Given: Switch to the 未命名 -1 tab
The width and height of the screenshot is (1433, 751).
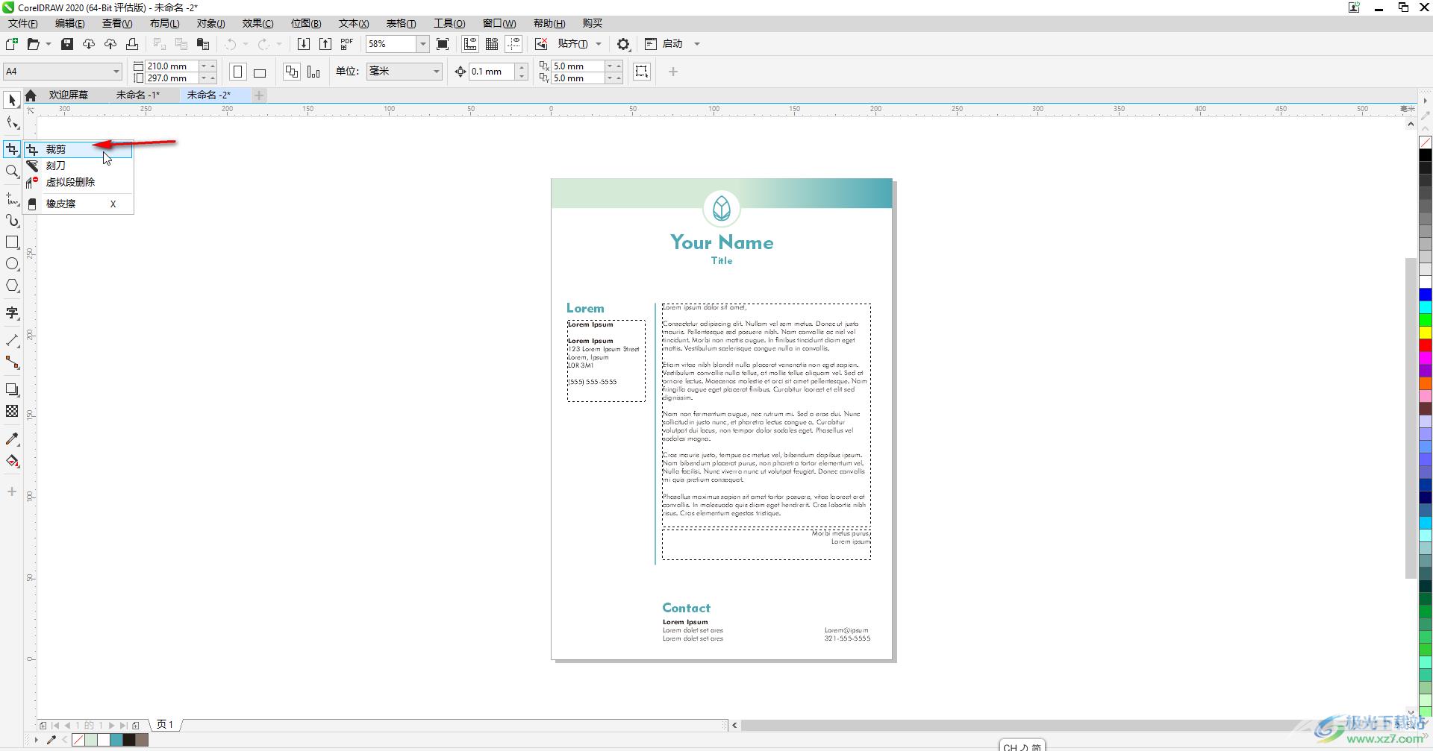Looking at the screenshot, I should [x=138, y=95].
